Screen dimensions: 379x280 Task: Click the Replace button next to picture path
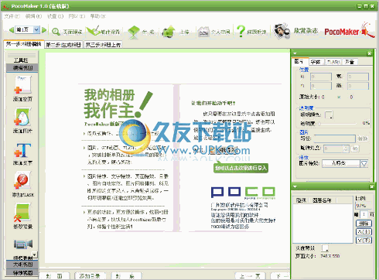tap(362, 138)
